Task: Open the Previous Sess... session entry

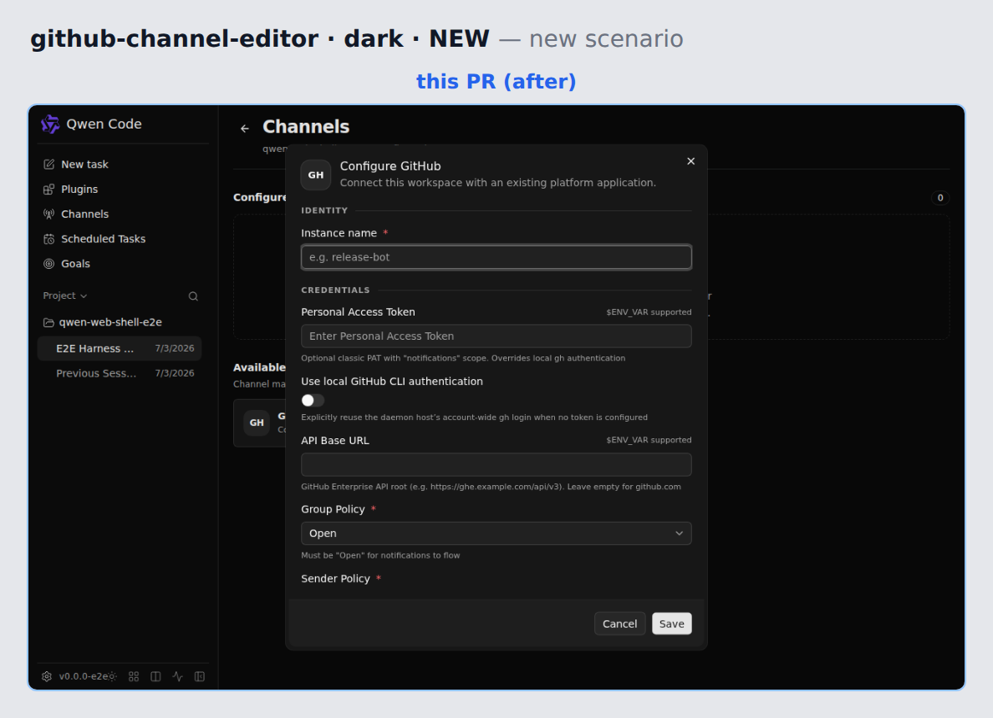Action: [x=120, y=373]
